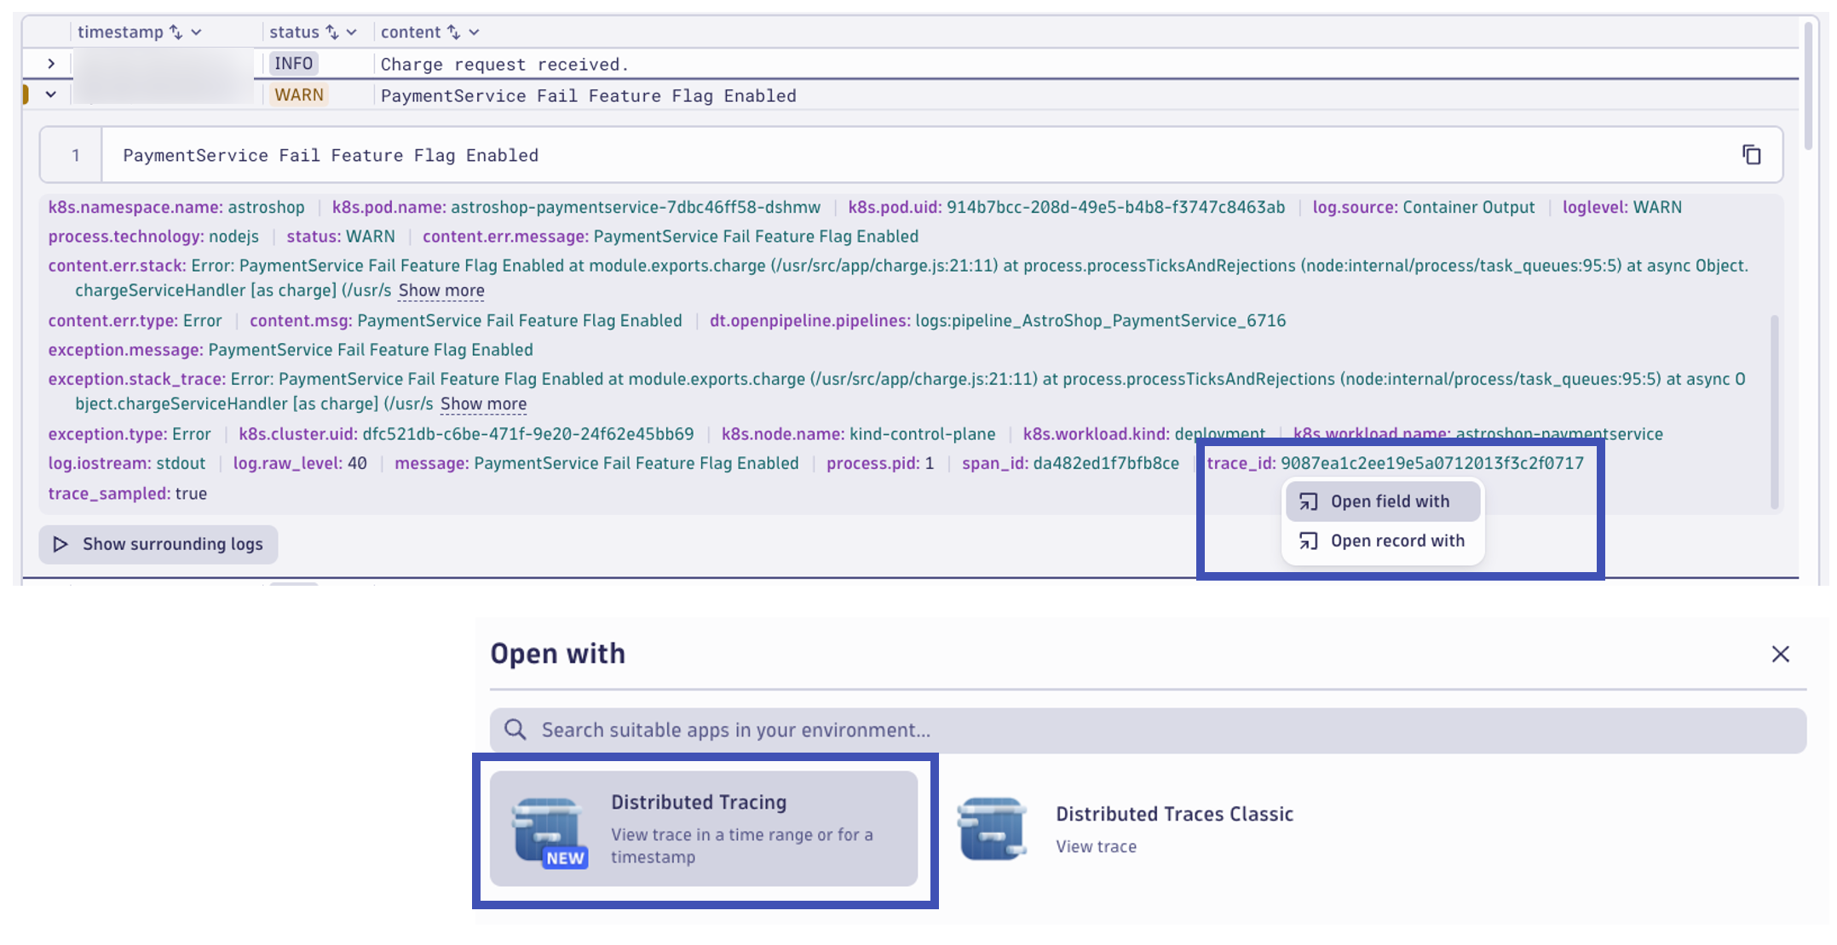
Task: Choose Open field with menu entry
Action: click(x=1382, y=501)
